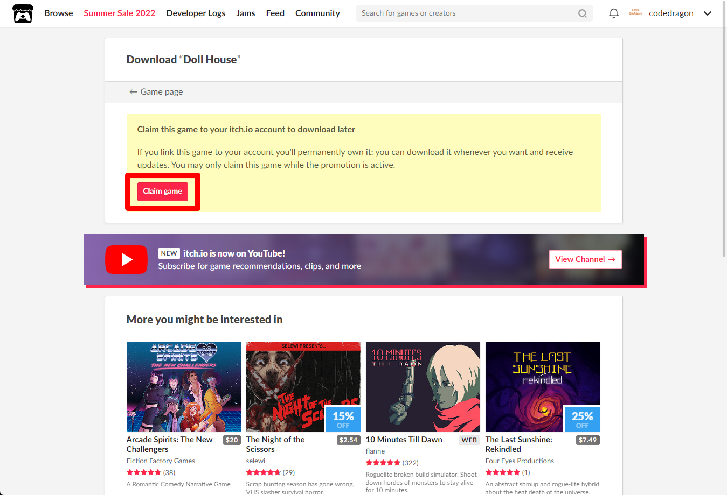Viewport: 727px width, 495px height.
Task: Click the YouTube play logo
Action: pyautogui.click(x=126, y=259)
